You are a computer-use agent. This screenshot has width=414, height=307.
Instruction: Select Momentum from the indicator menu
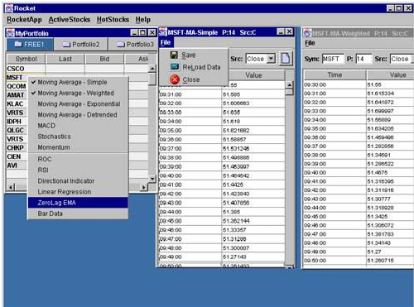78,147
